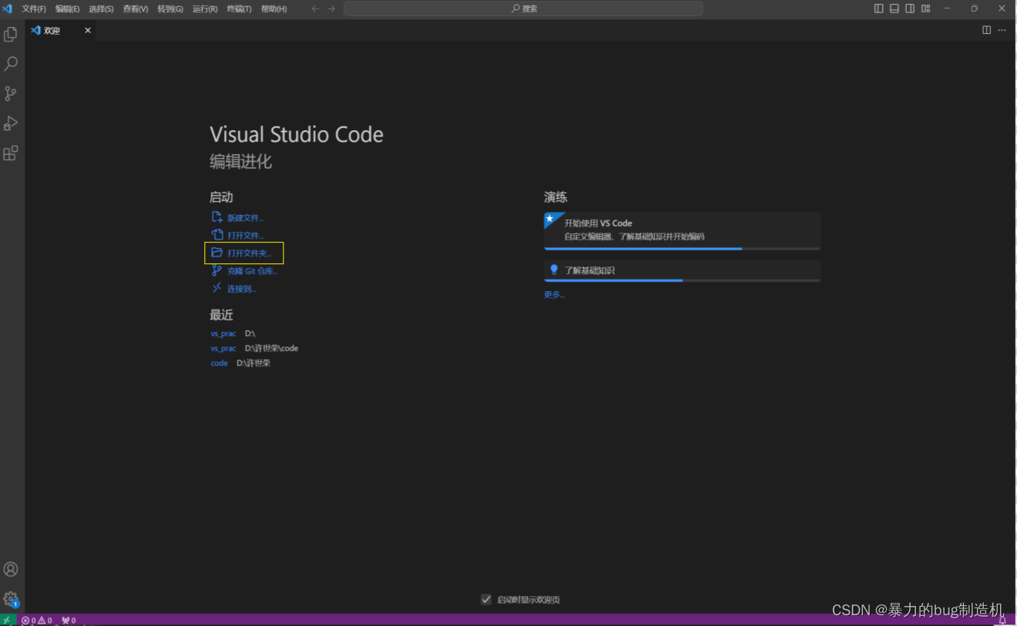Click progress bar under 开始使用 VS Code
This screenshot has width=1017, height=626.
[x=682, y=249]
